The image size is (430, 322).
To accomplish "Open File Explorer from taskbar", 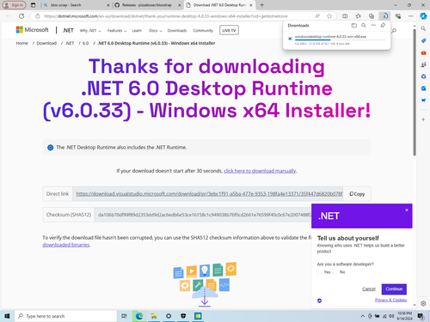I will click(154, 316).
